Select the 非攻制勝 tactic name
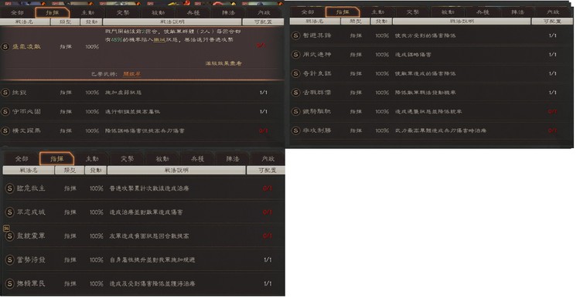 click(317, 130)
